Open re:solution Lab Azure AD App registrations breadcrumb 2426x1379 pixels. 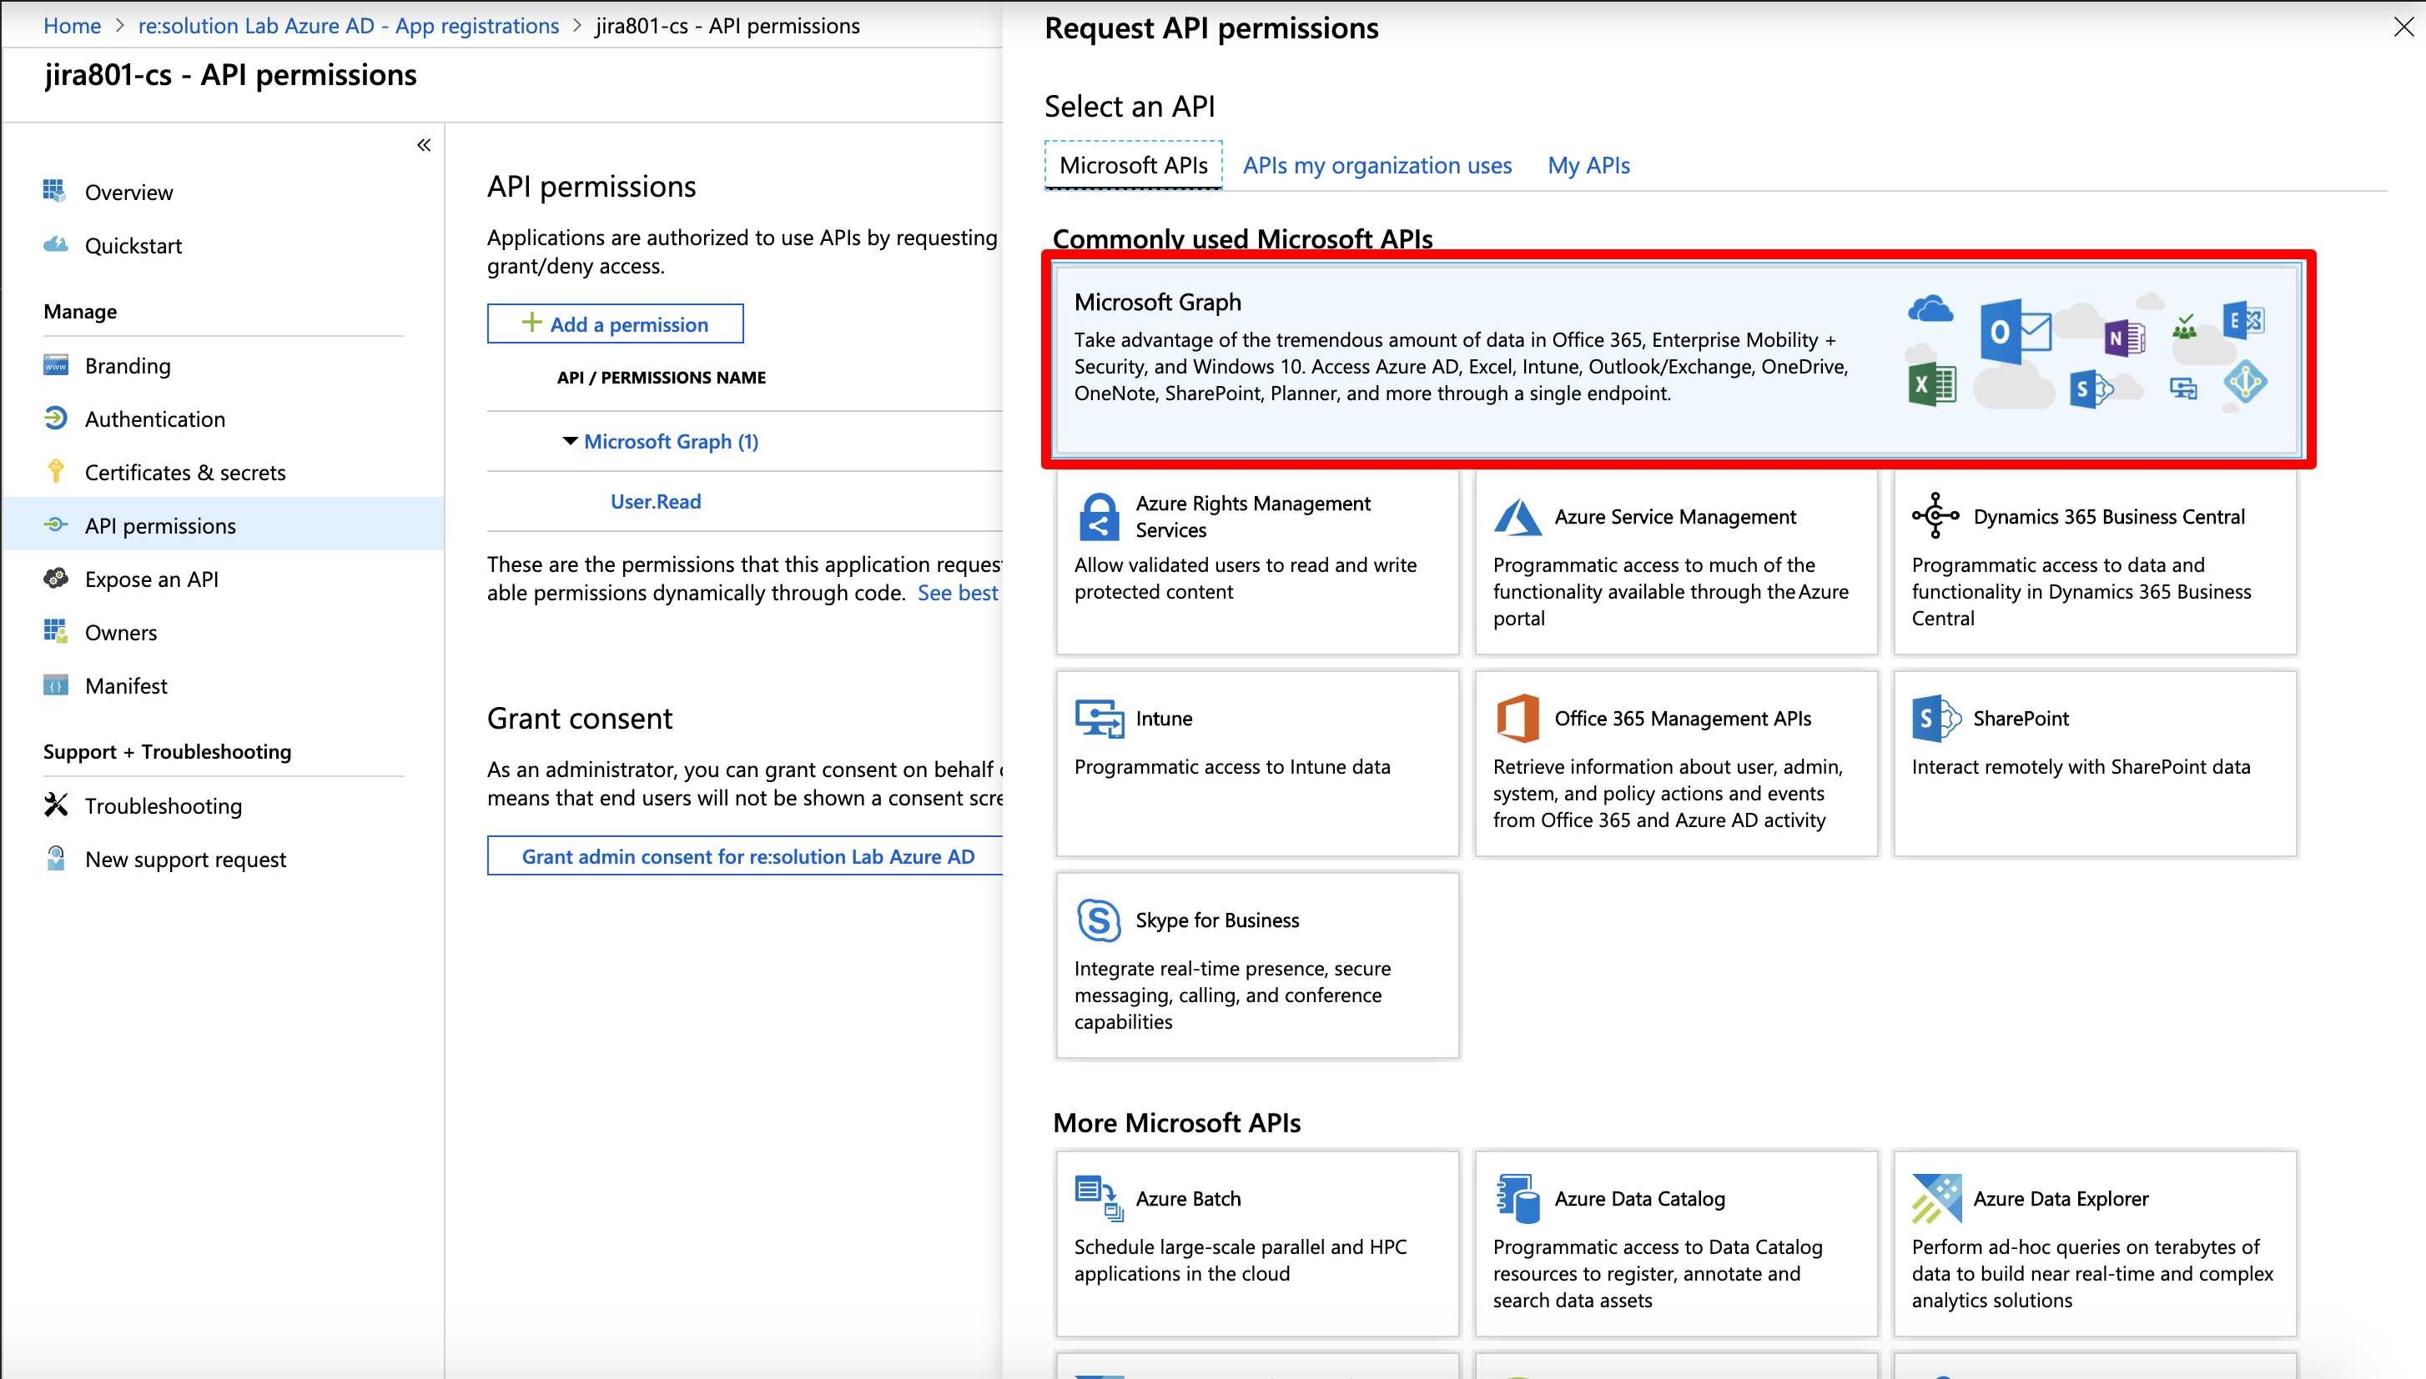pos(349,26)
